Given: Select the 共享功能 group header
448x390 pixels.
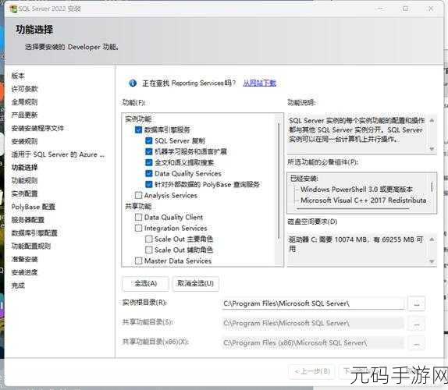Looking at the screenshot, I should click(x=138, y=206).
